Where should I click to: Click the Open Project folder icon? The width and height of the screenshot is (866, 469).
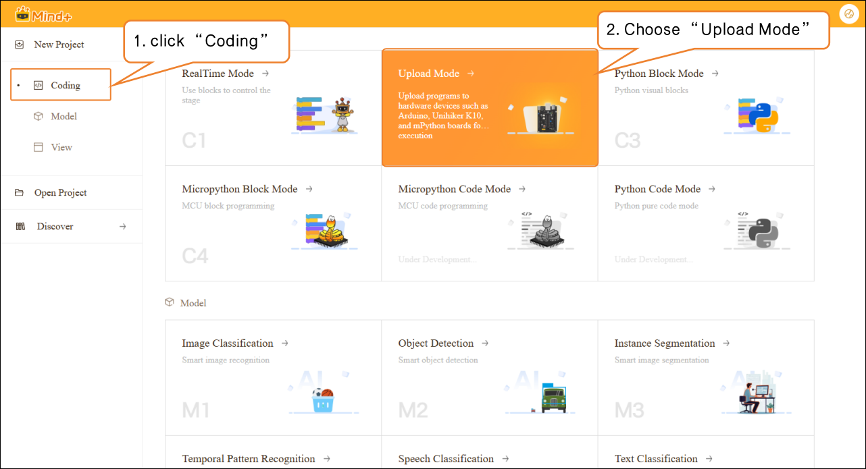pyautogui.click(x=20, y=193)
